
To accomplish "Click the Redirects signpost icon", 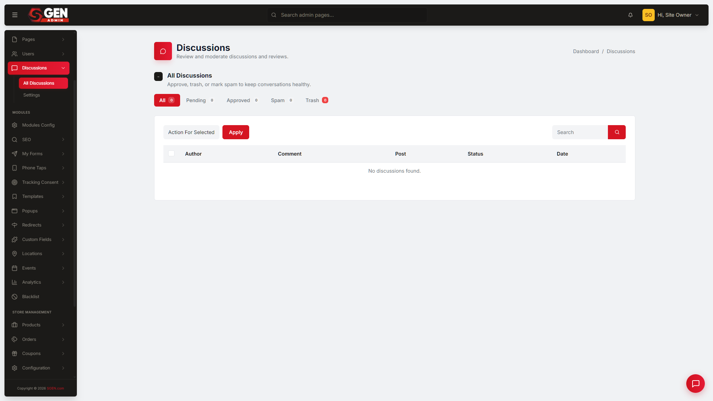I will (14, 225).
